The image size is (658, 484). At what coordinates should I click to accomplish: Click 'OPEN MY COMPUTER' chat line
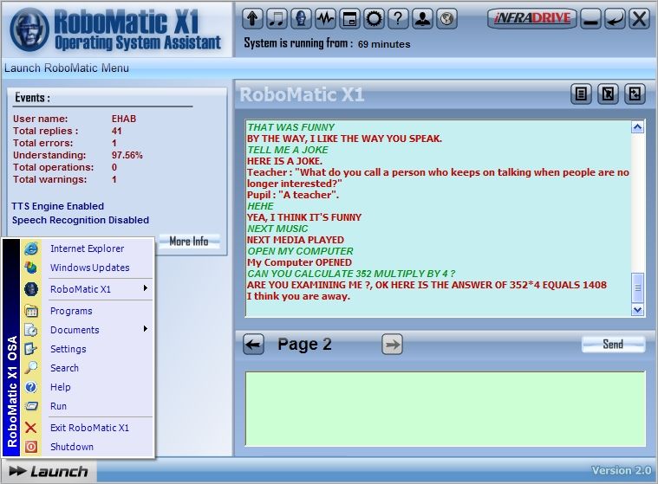tap(300, 251)
